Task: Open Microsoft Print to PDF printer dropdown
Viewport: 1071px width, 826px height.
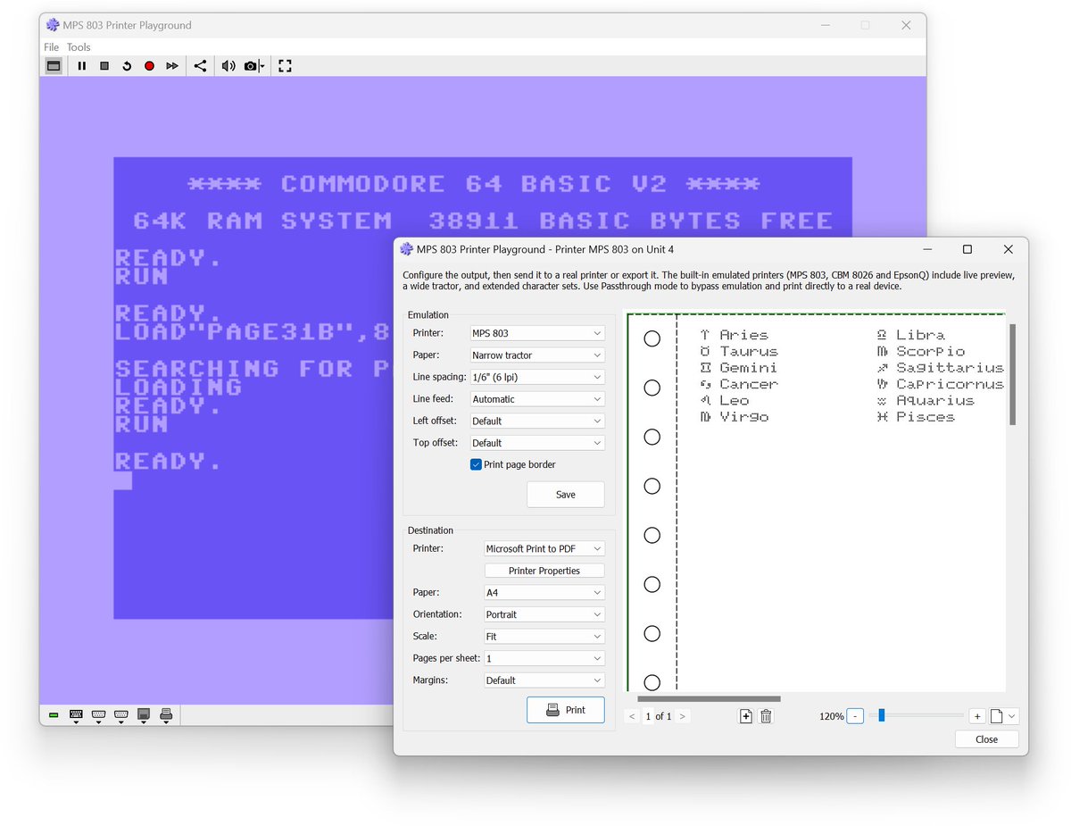Action: pos(544,548)
